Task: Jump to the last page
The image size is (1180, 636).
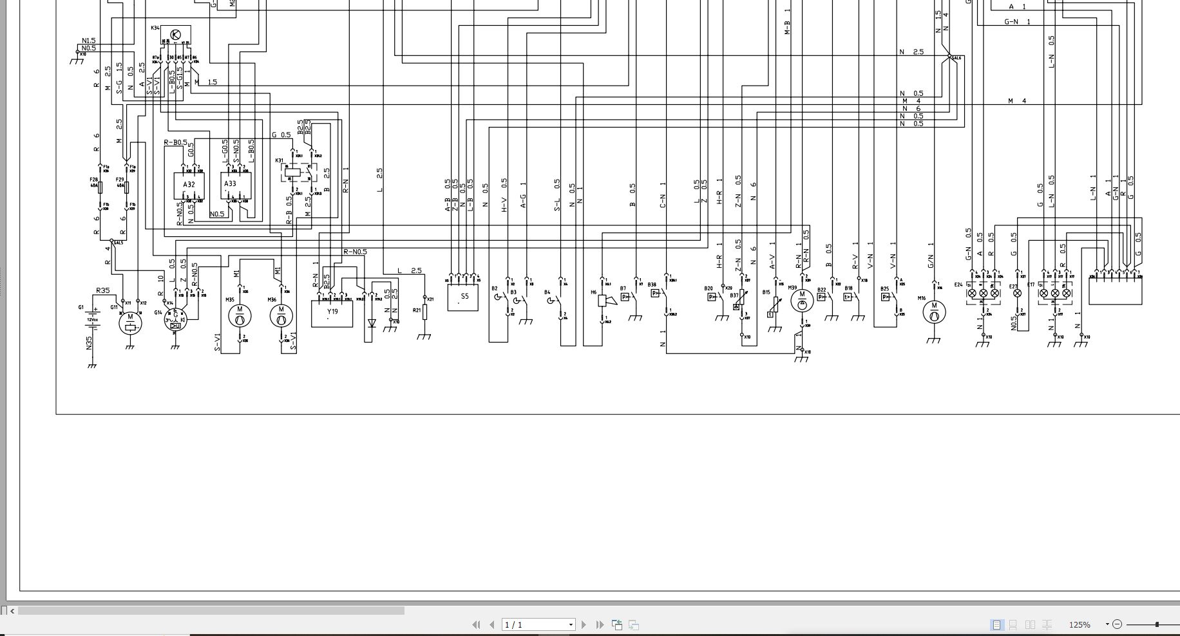Action: [600, 624]
